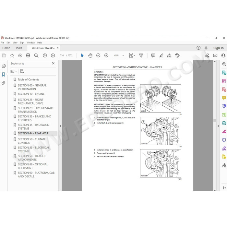Screen dimensions: 227x227
Task: Open more tools wrench icon
Action: (224, 165)
